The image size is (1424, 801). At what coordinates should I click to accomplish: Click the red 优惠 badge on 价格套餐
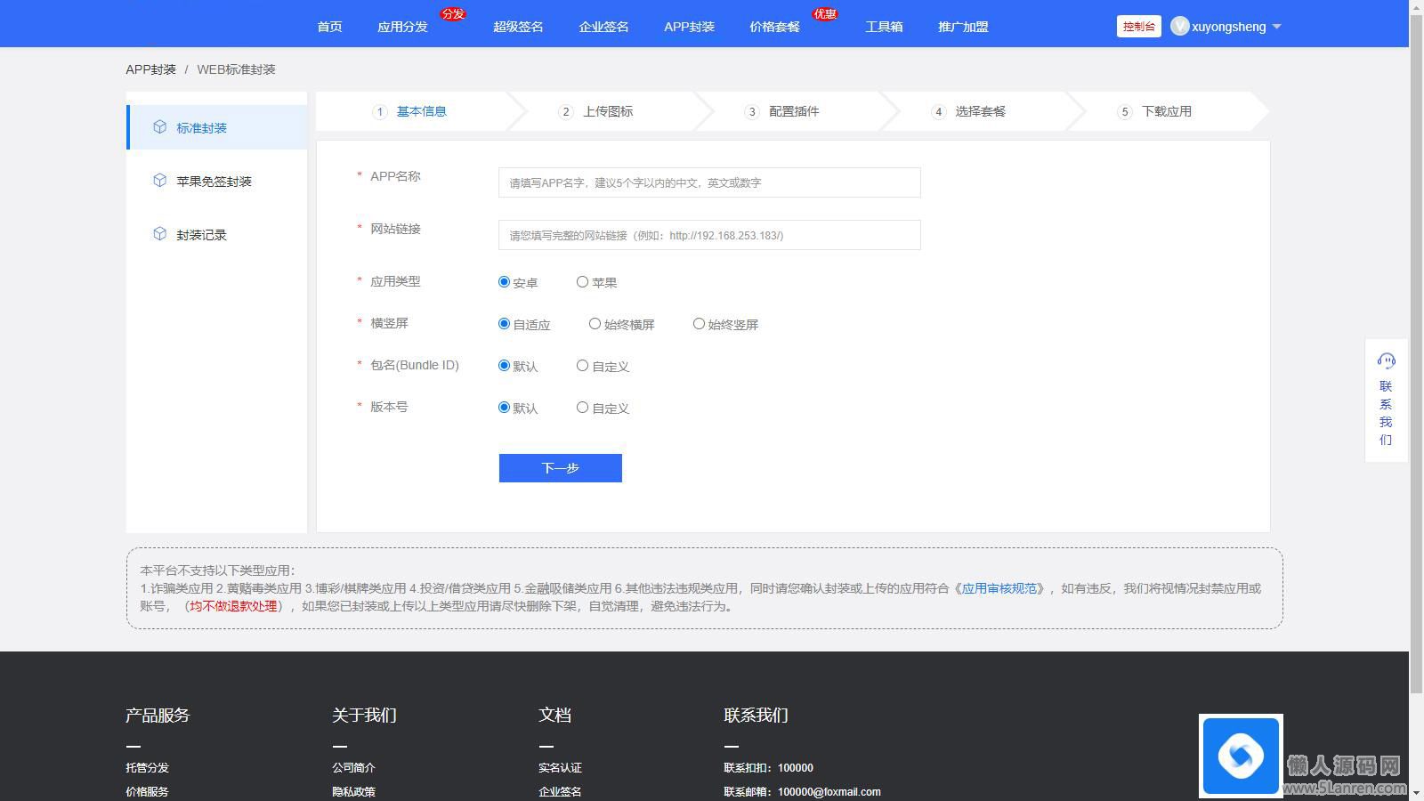click(x=824, y=14)
